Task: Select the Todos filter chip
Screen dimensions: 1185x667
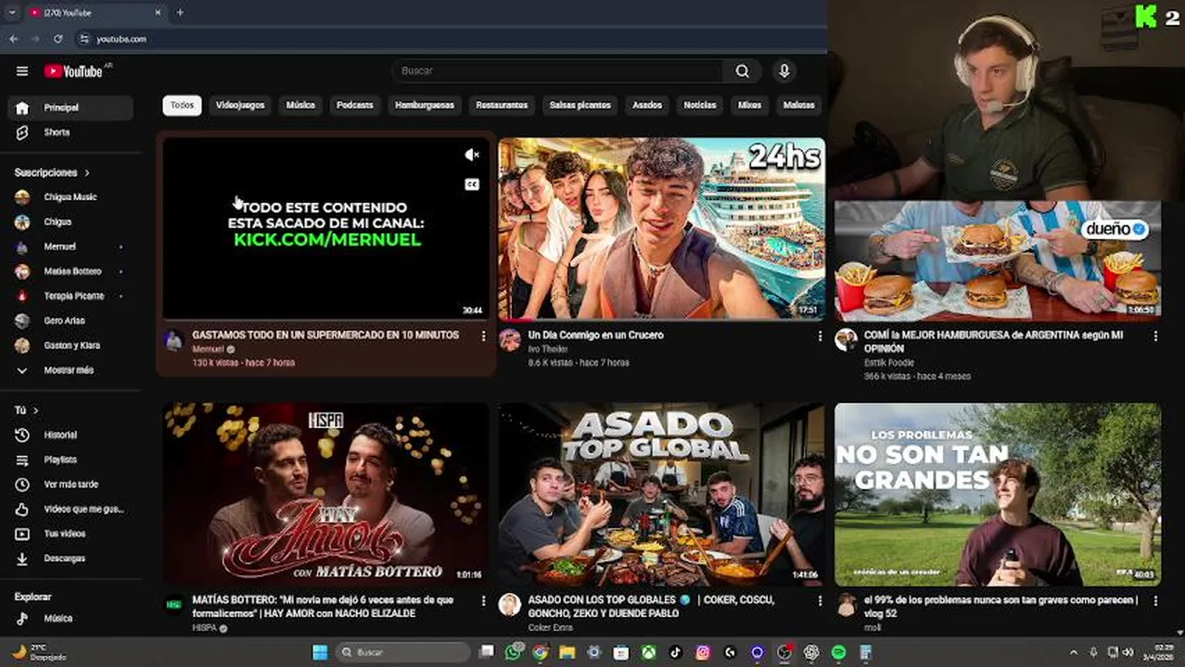Action: click(x=183, y=105)
